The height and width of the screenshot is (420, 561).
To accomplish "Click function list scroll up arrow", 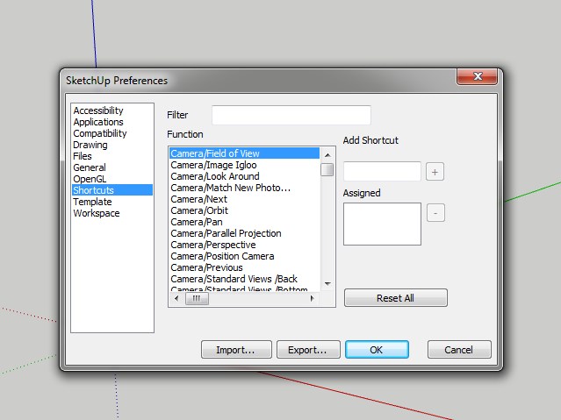I will (327, 155).
